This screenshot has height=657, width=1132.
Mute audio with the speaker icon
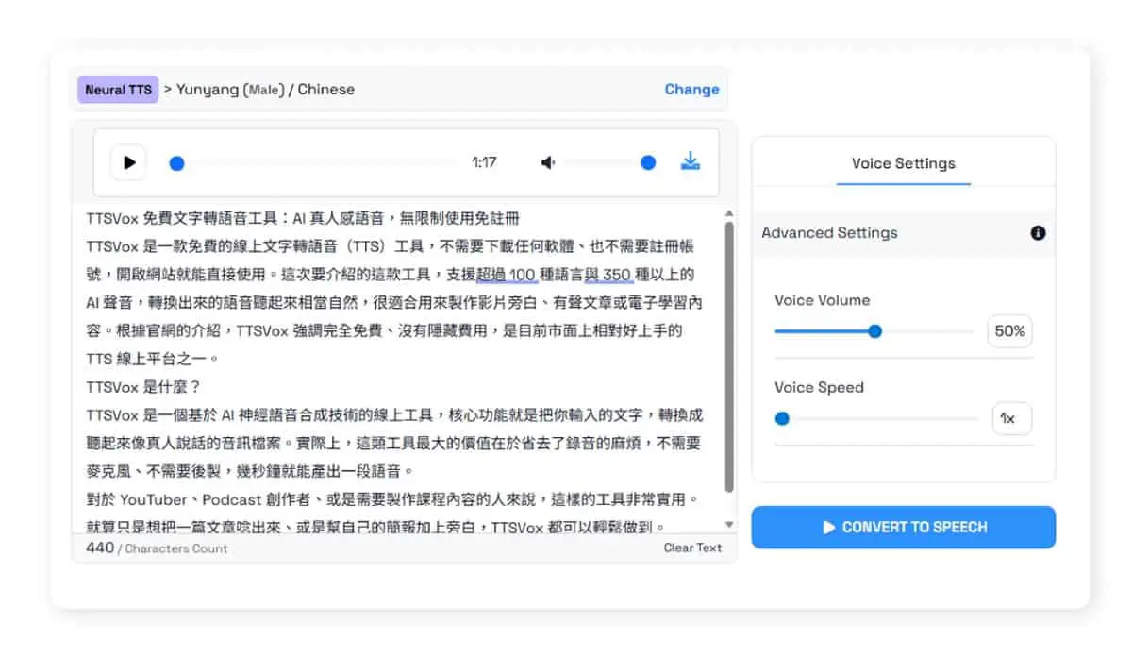pos(548,162)
